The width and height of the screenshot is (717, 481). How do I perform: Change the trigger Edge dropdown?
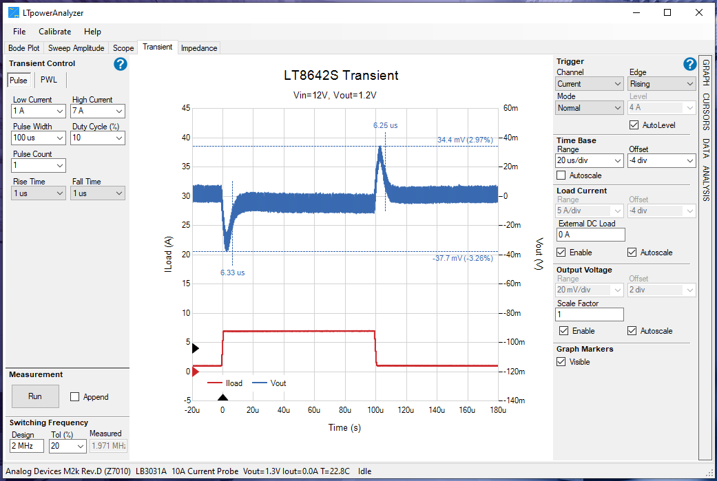click(661, 83)
